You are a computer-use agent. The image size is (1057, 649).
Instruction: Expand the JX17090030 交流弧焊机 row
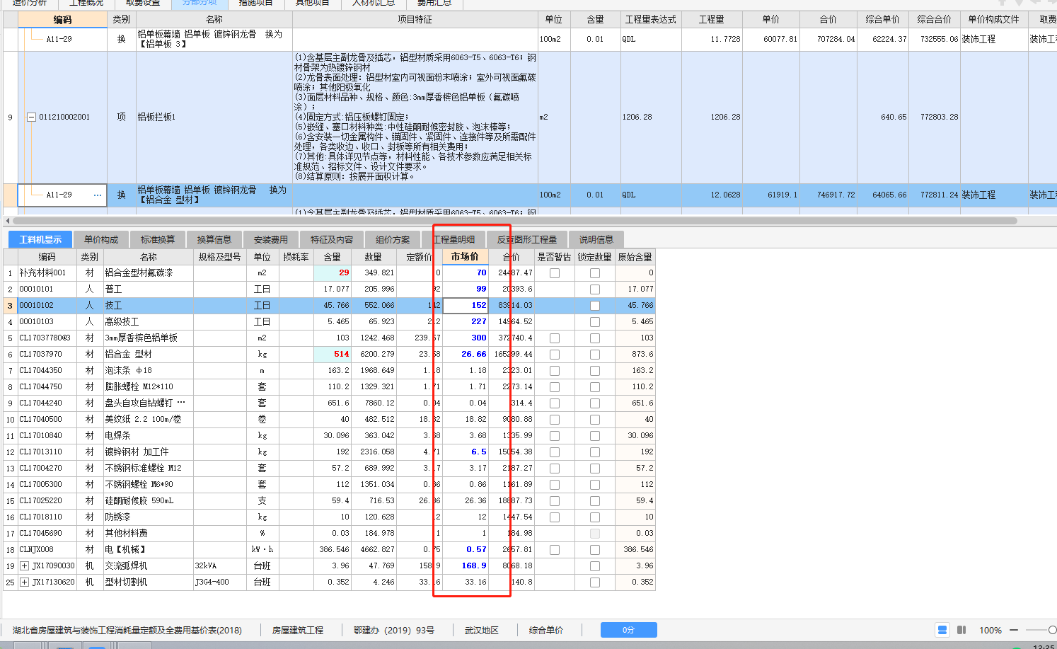(25, 566)
